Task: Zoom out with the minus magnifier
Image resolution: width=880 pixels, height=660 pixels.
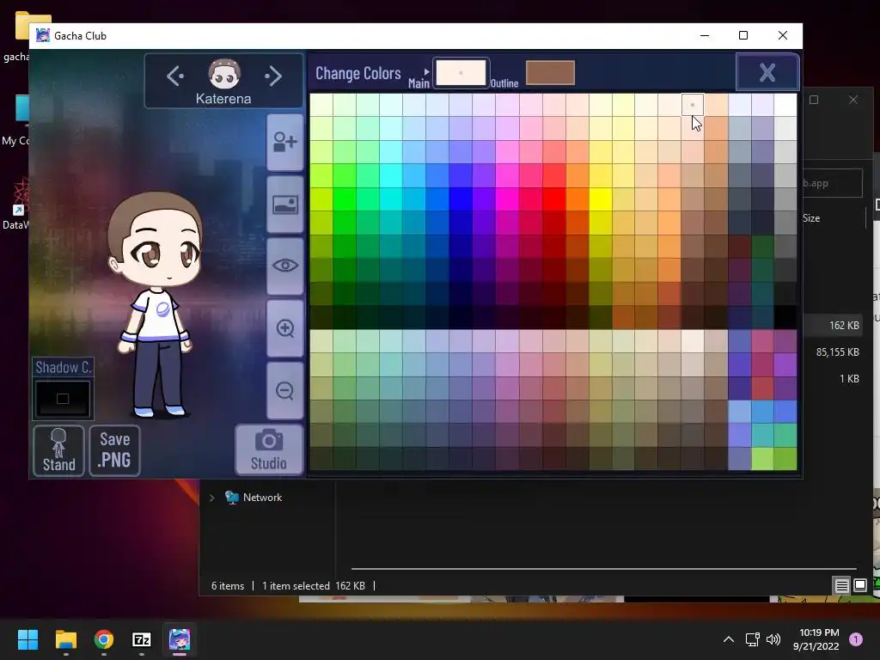Action: click(285, 391)
